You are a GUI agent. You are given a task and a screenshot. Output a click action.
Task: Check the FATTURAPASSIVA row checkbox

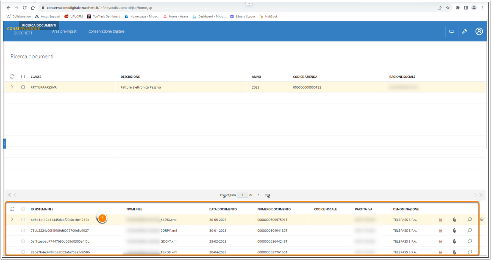click(23, 87)
